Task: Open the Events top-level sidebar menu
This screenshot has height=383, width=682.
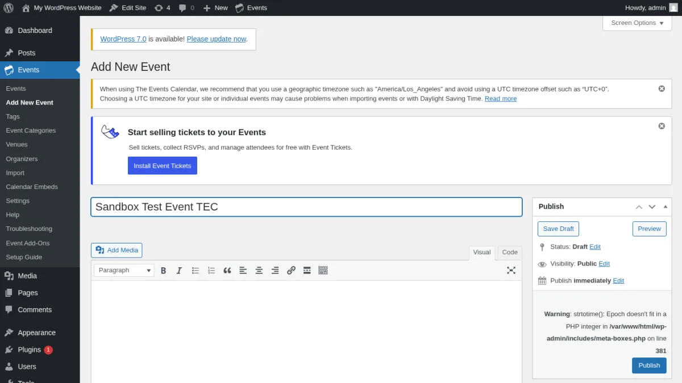Action: point(40,70)
